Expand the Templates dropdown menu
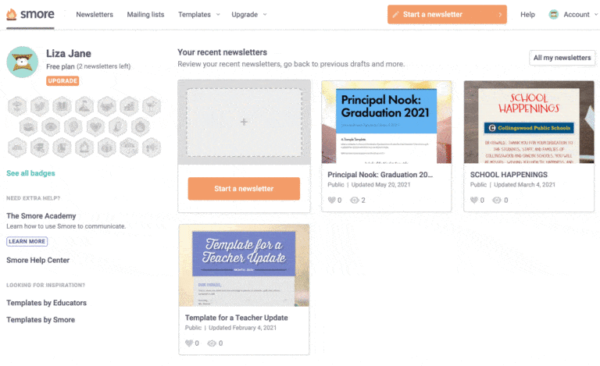Screen dimensions: 600x366 tap(198, 14)
